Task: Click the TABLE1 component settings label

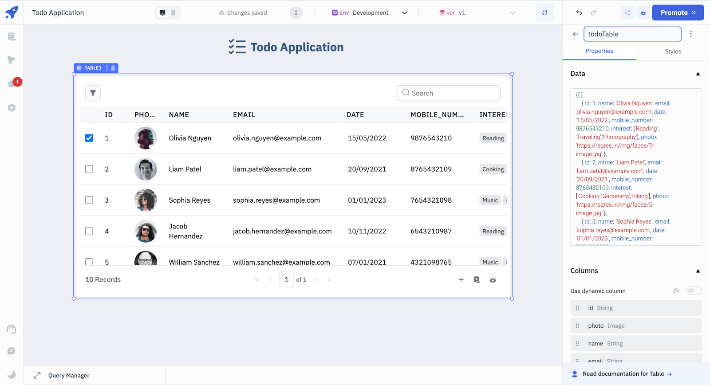Action: 90,68
